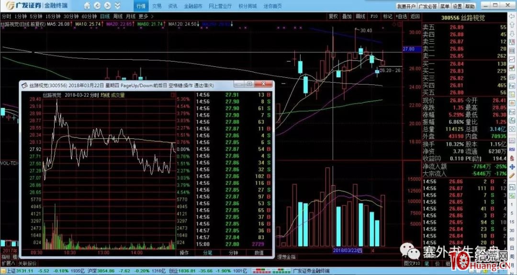
Task: Select the pencil drawing sidebar icon
Action: pyautogui.click(x=512, y=176)
